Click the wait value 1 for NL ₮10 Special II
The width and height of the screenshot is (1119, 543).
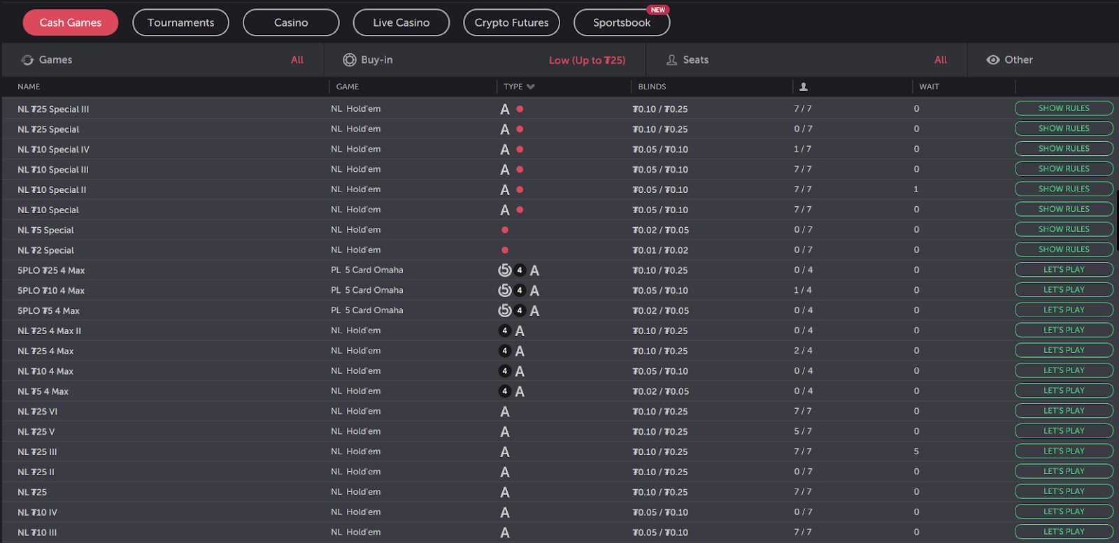point(916,189)
